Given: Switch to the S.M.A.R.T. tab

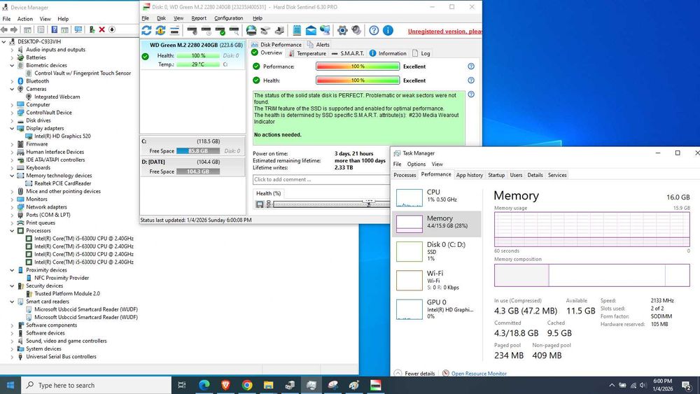Looking at the screenshot, I should click(348, 53).
